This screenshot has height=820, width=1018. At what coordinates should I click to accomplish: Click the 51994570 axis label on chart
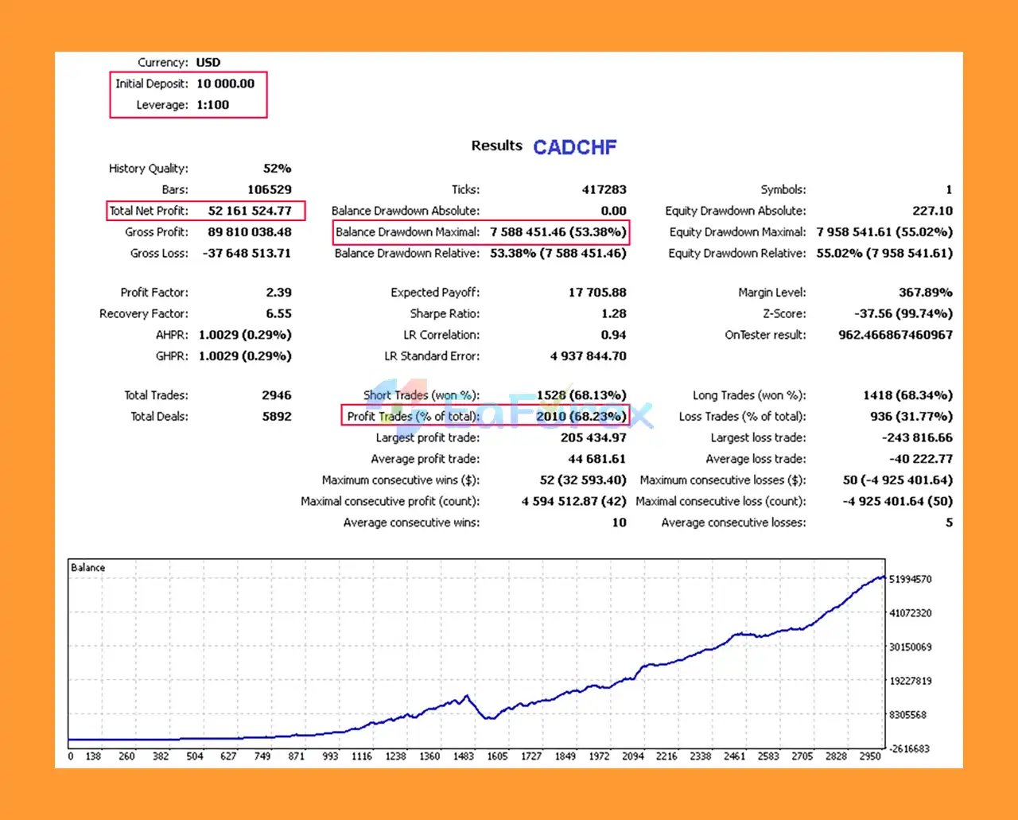click(910, 579)
